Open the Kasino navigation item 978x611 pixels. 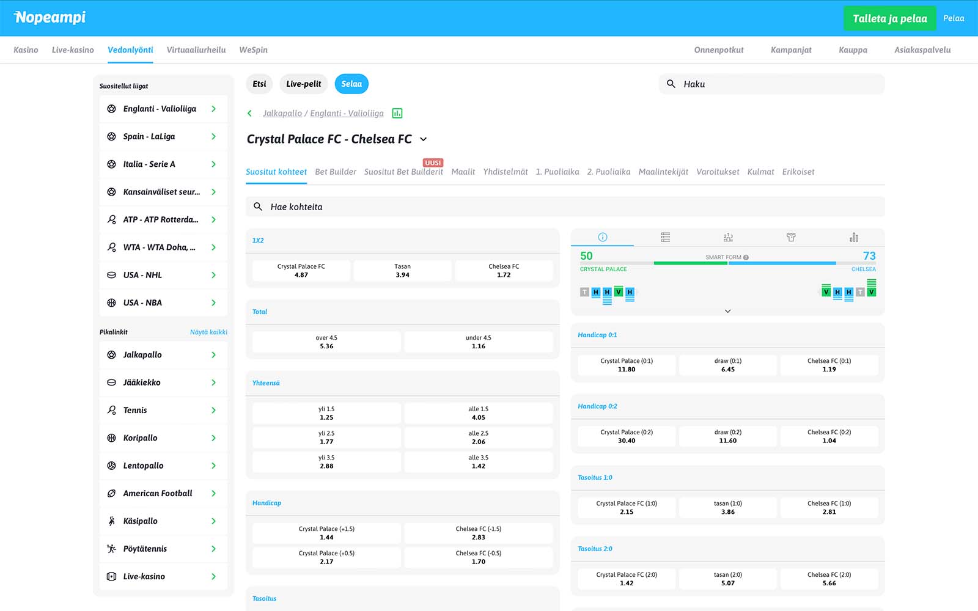click(26, 50)
